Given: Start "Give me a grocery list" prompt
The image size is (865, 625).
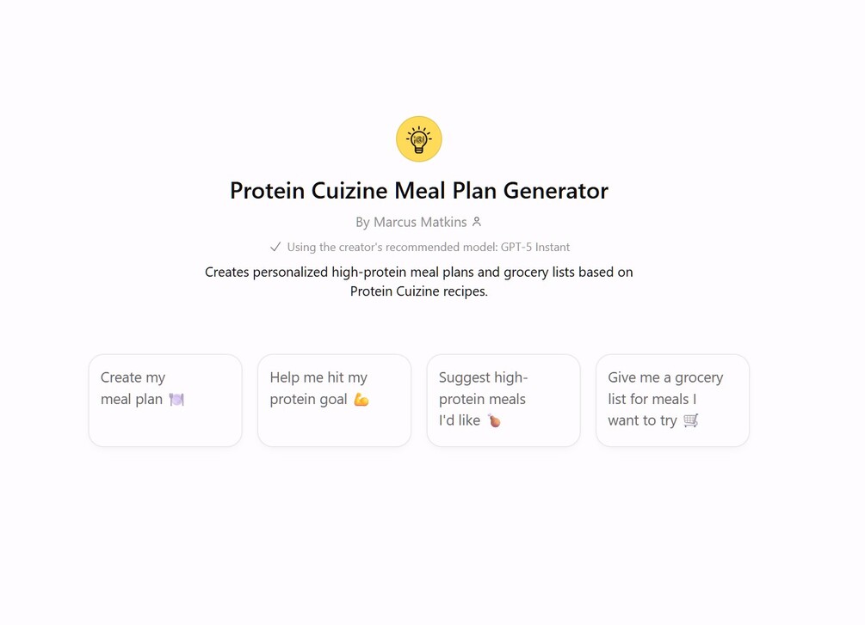Looking at the screenshot, I should 672,401.
